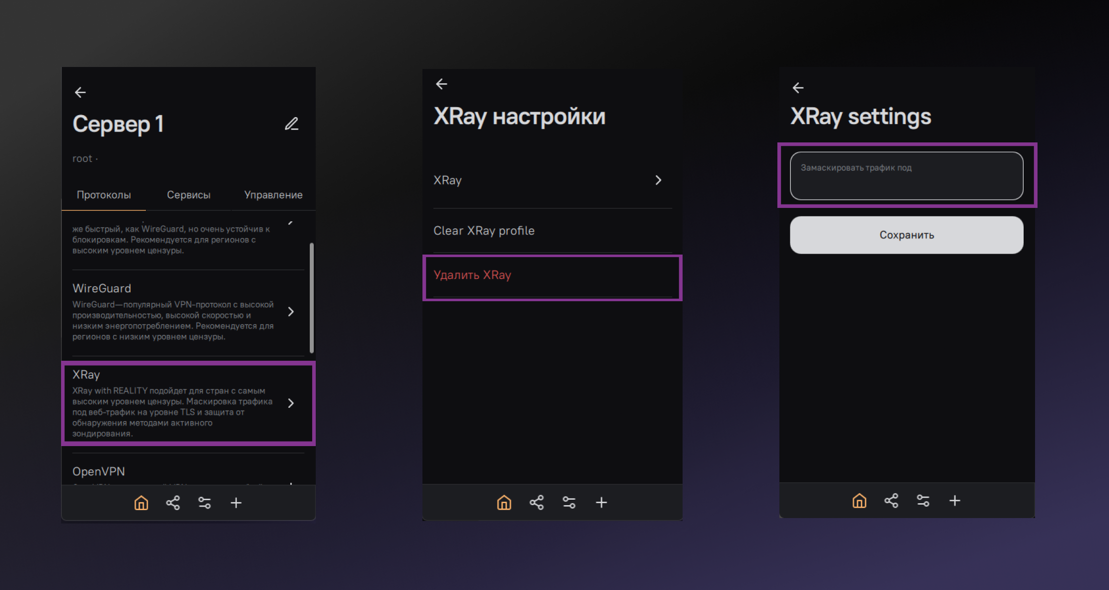Screen dimensions: 1109x590
Task: Click the edit (pencil) icon on Сервер 1
Action: point(292,123)
